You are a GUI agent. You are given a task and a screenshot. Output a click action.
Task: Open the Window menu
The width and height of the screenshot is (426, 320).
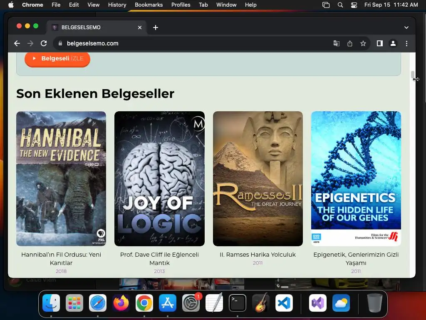tap(226, 5)
